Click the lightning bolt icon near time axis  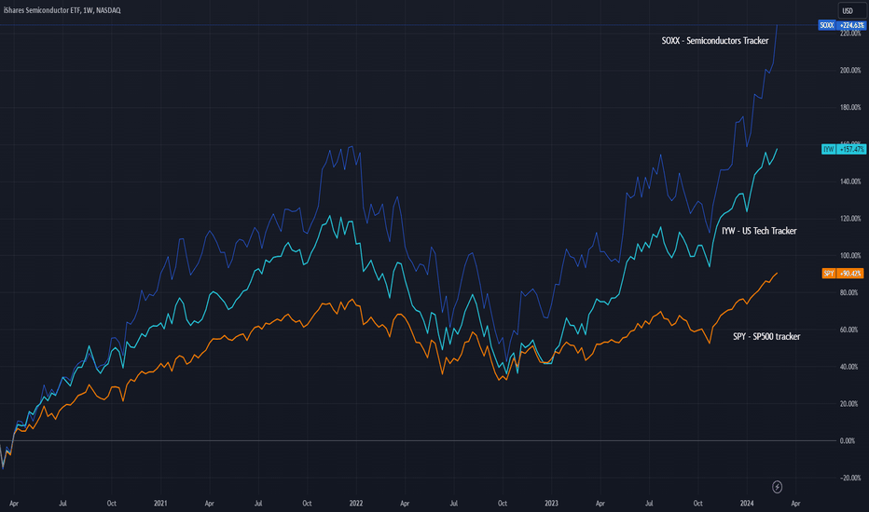click(777, 487)
